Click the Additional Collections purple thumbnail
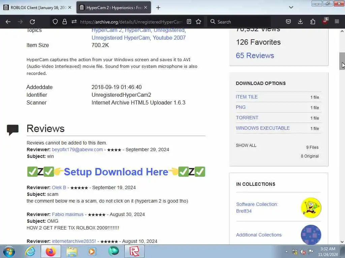 311,234
